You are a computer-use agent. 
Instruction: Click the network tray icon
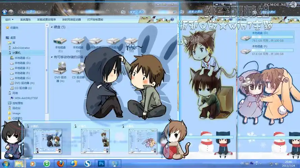pos(271,164)
